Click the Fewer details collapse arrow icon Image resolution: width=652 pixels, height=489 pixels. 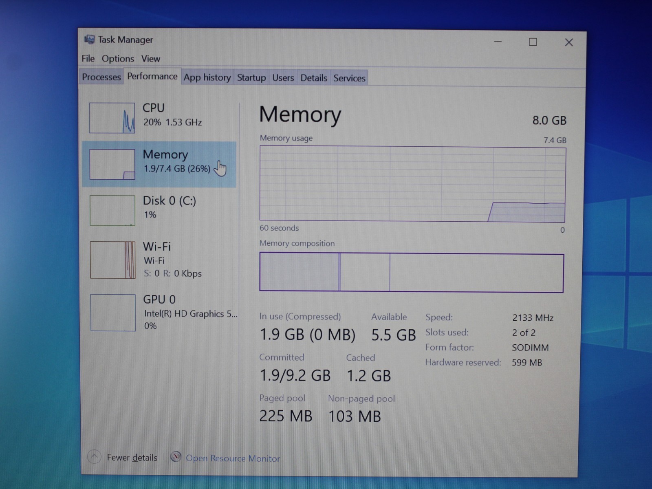94,457
